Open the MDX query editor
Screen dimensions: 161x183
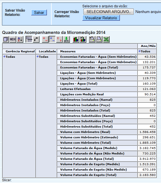coord(13,39)
